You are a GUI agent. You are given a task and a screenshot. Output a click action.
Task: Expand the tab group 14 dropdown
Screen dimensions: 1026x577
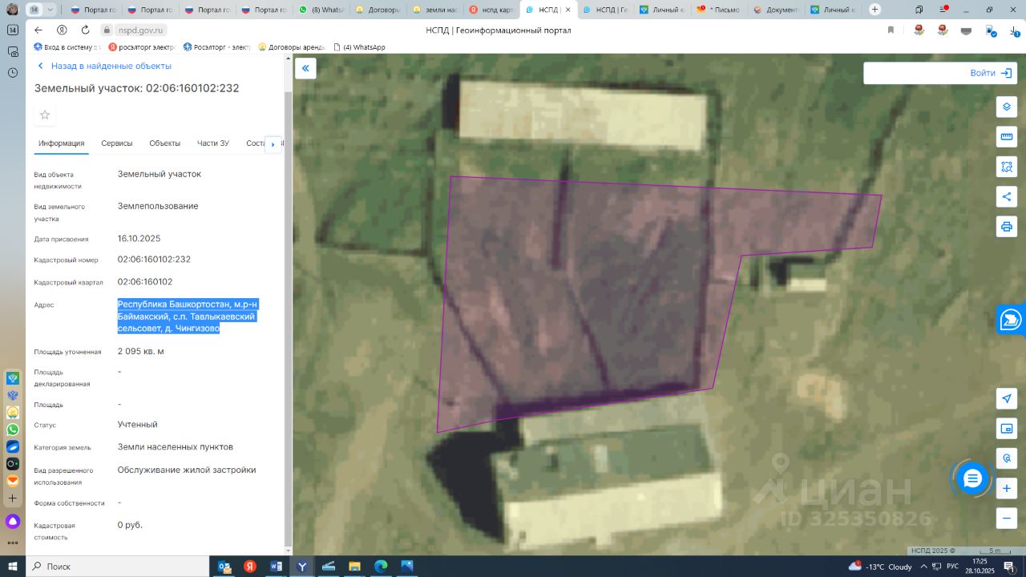[50, 10]
